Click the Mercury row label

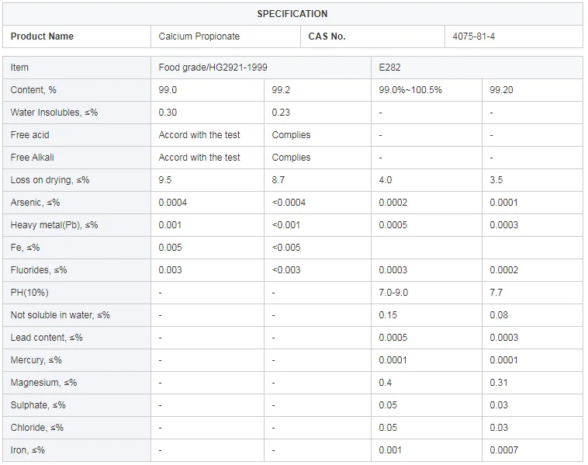coord(36,360)
